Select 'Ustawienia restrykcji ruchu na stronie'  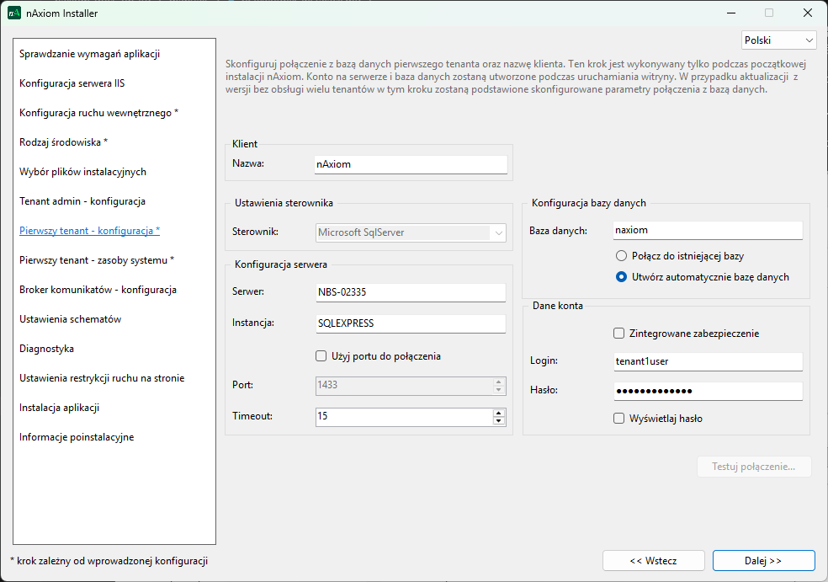(102, 378)
